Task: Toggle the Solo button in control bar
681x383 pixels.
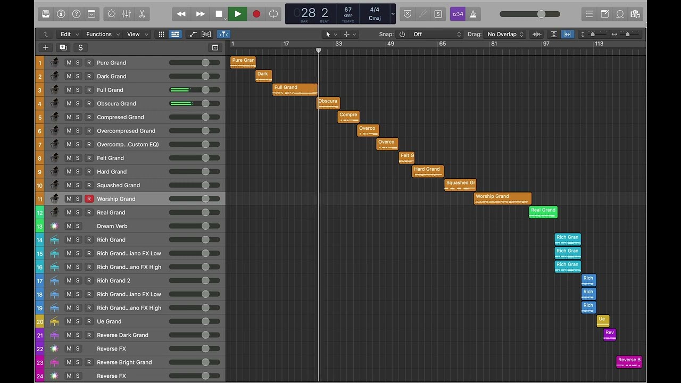Action: [x=438, y=14]
